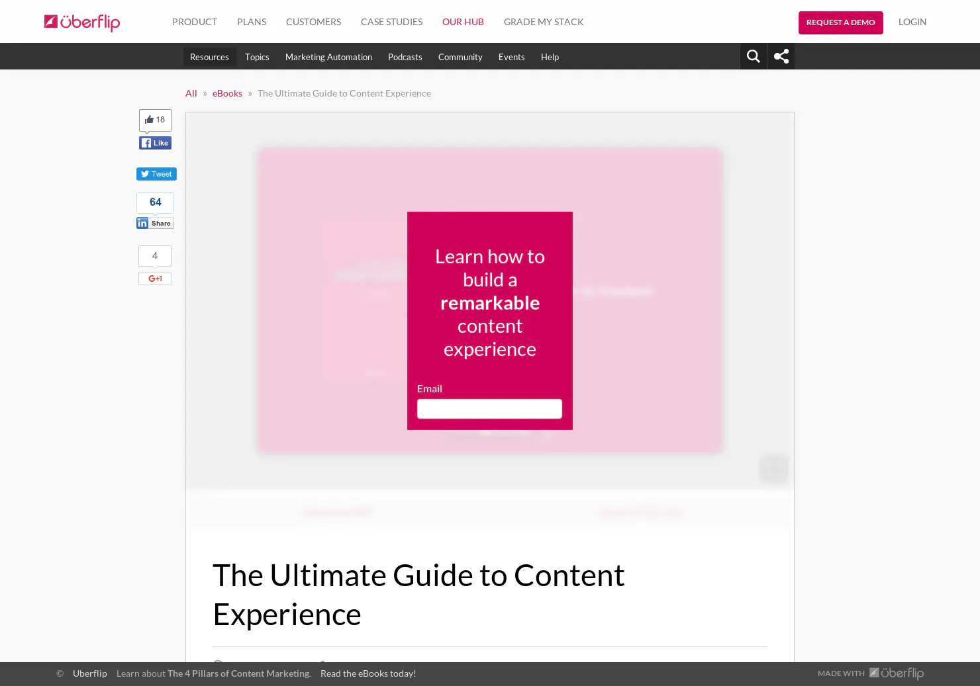
Task: Open the search magnifier icon
Action: tap(754, 56)
